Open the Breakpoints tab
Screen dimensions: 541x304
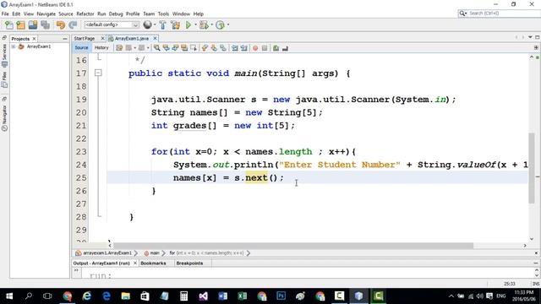point(189,263)
